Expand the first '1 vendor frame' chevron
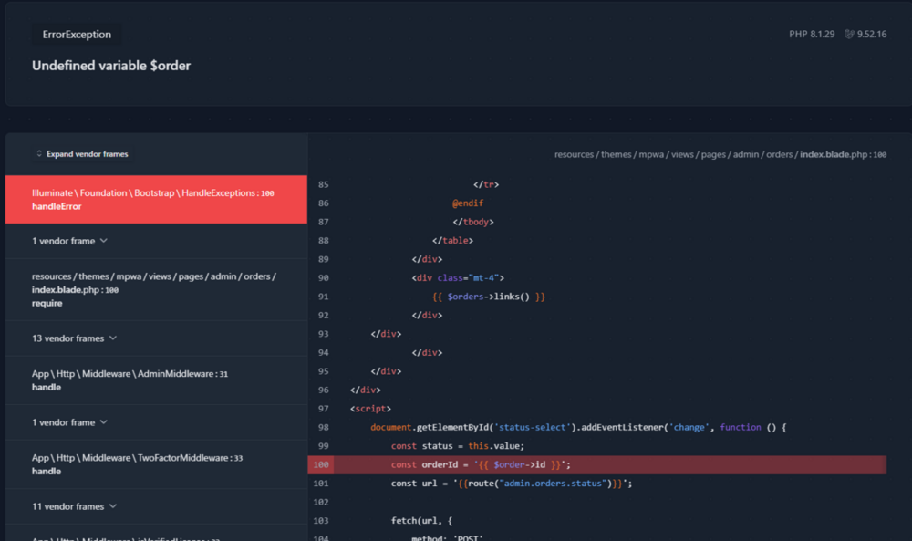The height and width of the screenshot is (541, 912). [104, 241]
